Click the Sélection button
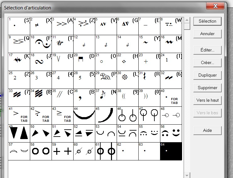Image resolution: width=233 pixels, height=178 pixels. pyautogui.click(x=207, y=21)
